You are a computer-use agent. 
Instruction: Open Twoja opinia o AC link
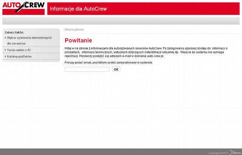point(19,50)
